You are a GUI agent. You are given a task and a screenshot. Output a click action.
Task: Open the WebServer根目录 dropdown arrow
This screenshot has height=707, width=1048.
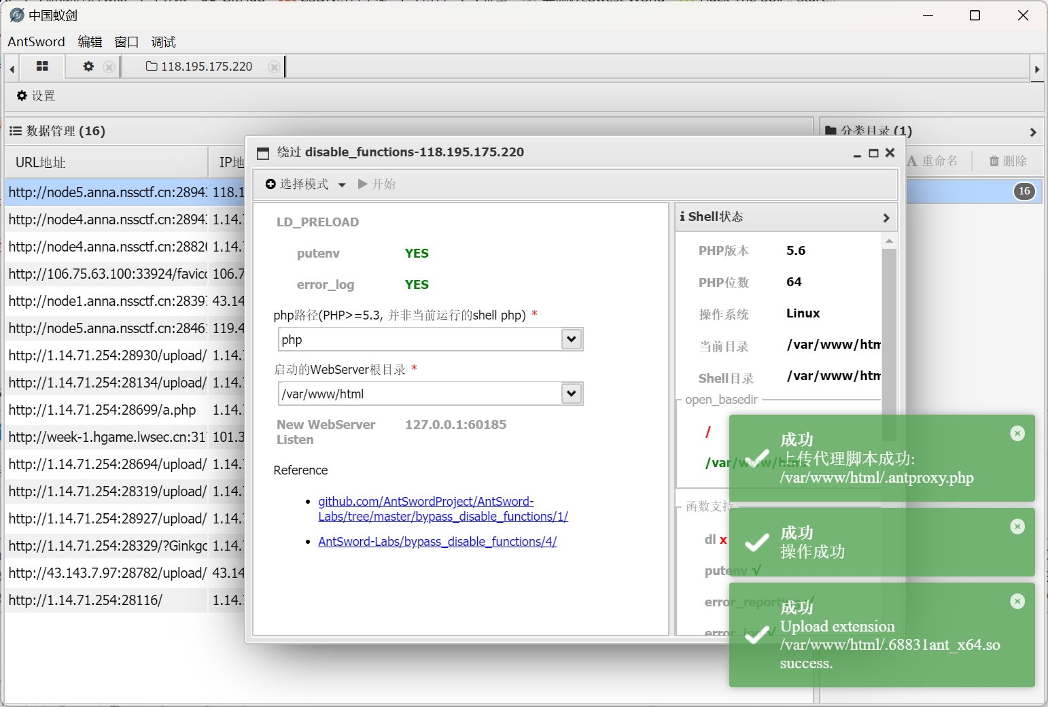pyautogui.click(x=572, y=394)
